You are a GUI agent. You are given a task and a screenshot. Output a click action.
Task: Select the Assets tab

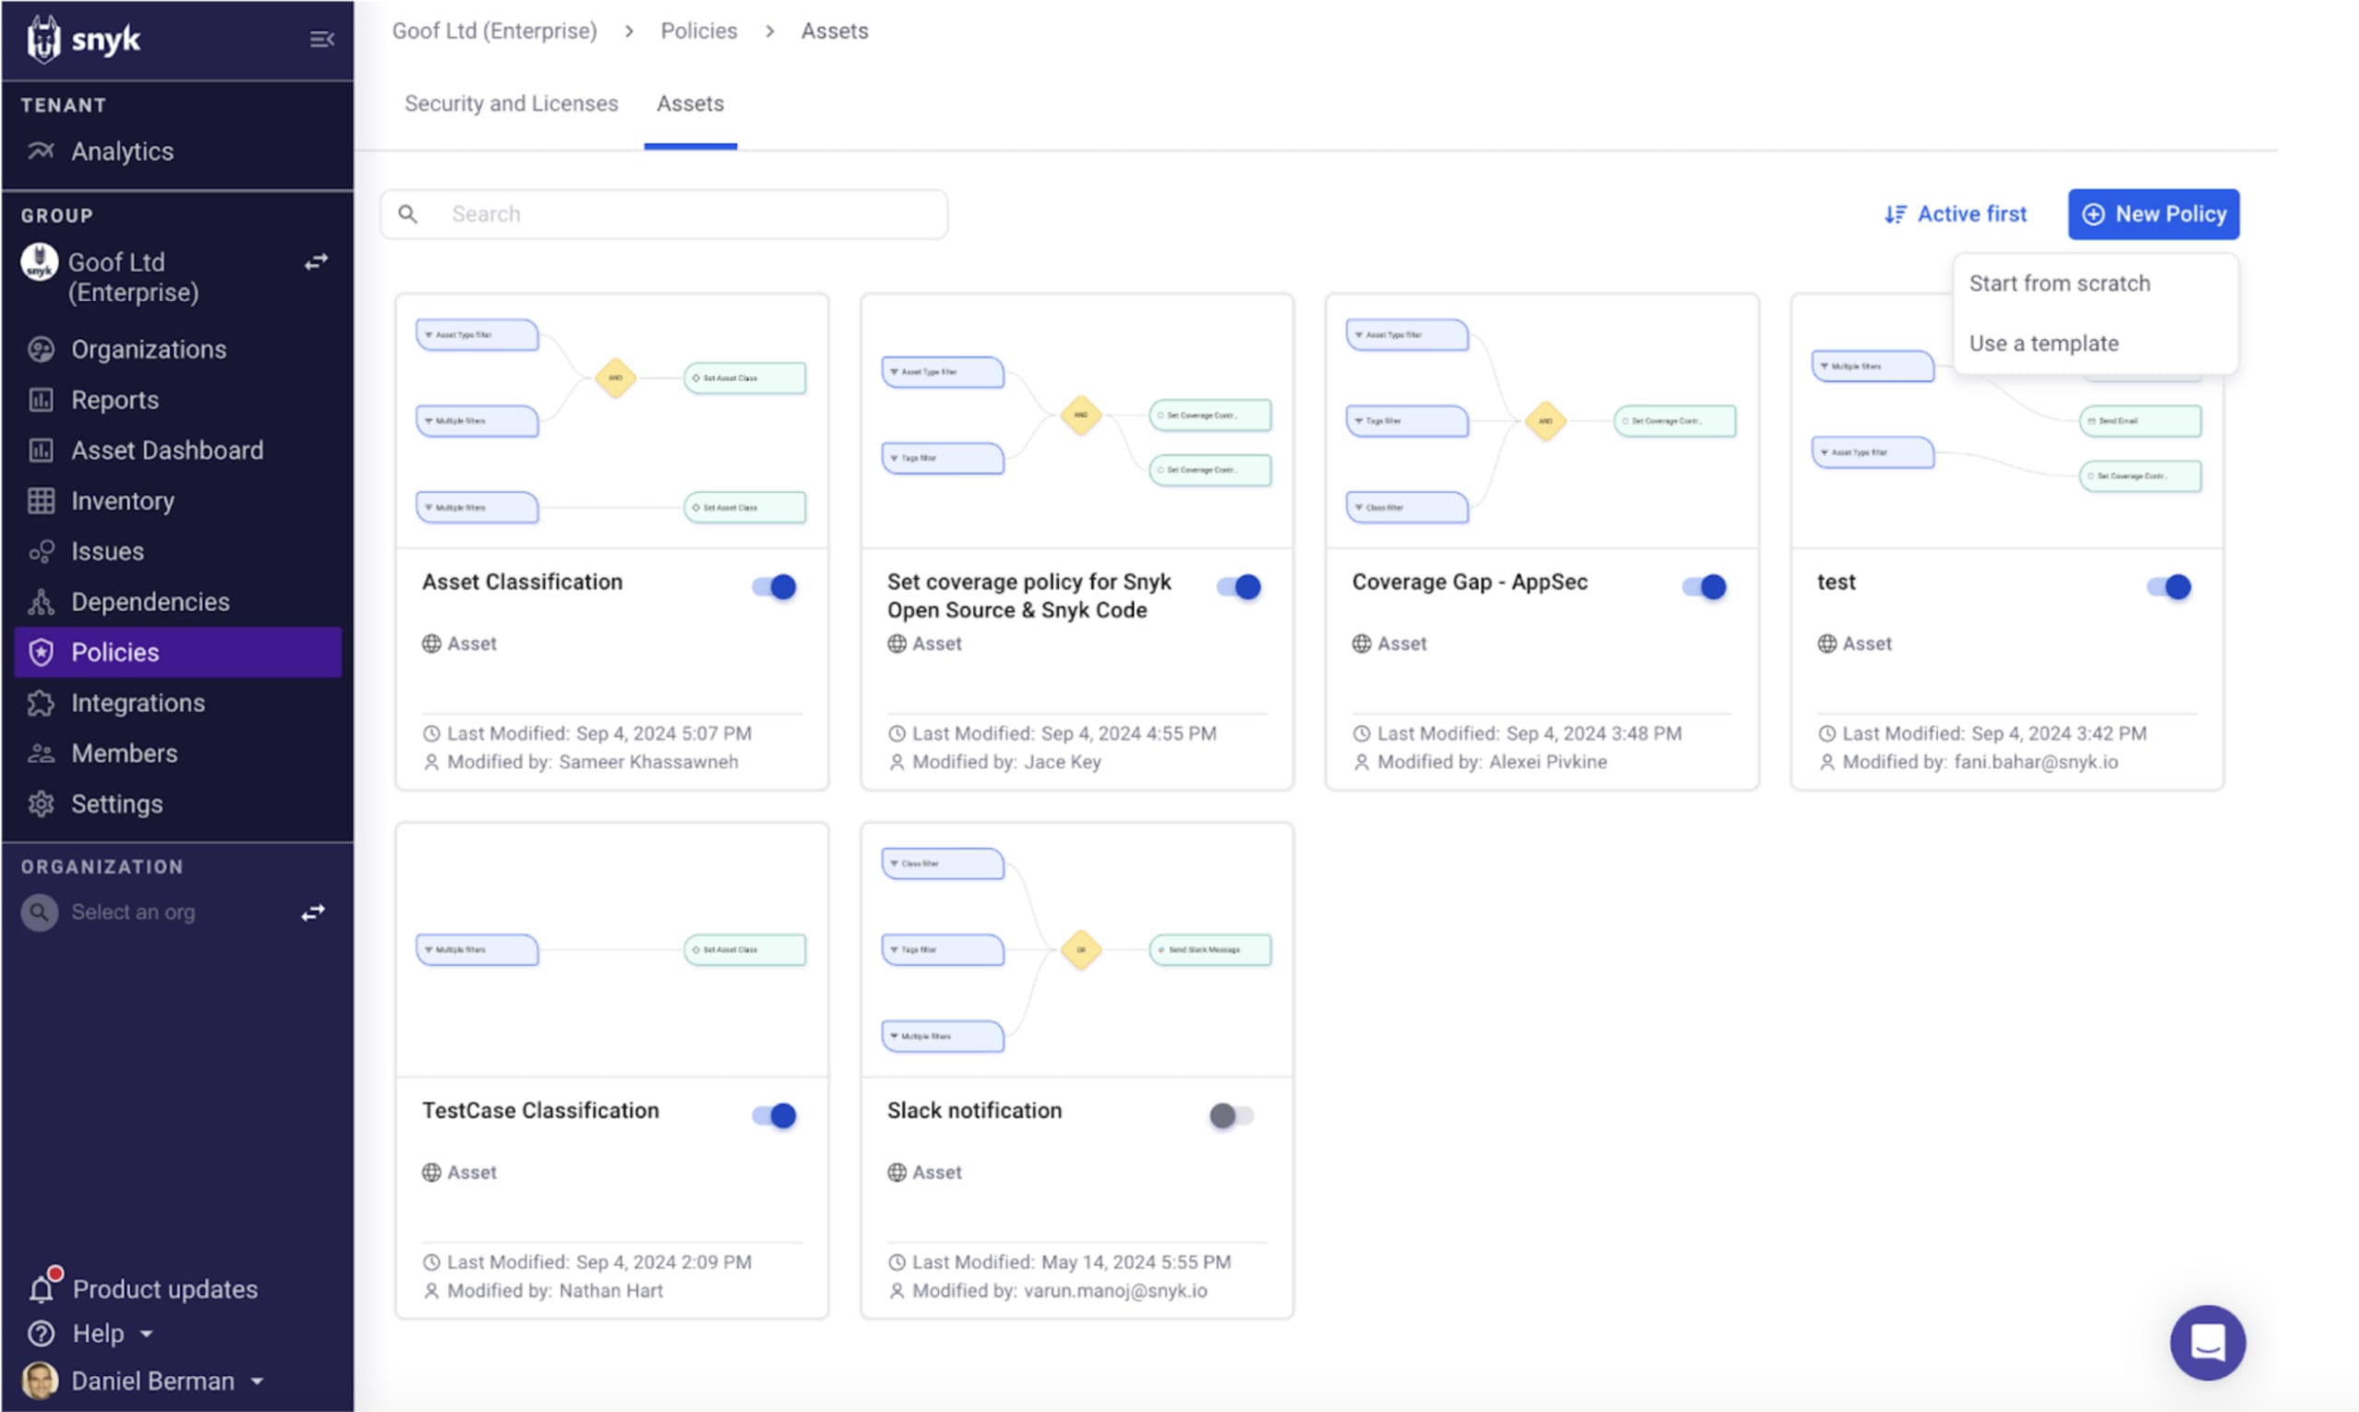coord(690,104)
